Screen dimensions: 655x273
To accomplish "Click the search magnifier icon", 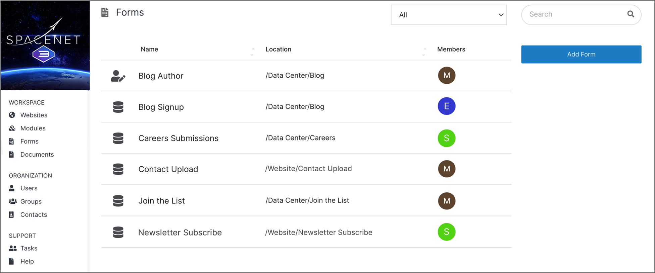I will point(631,14).
